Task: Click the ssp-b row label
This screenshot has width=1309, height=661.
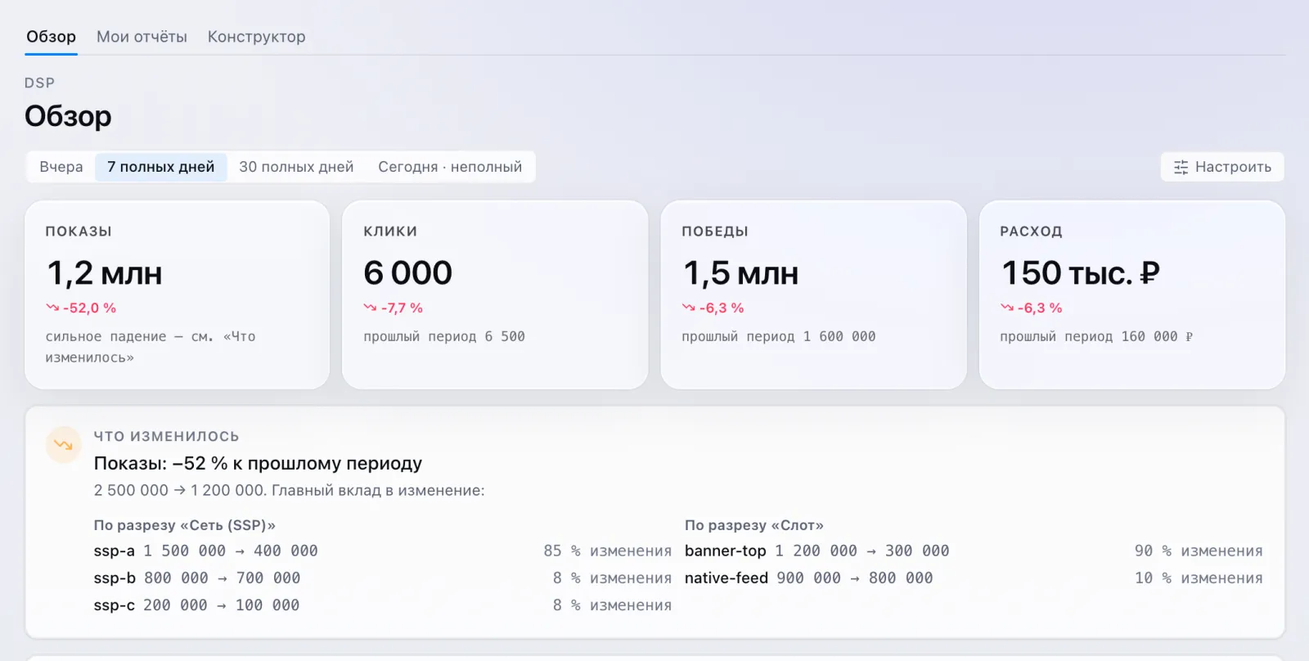Action: tap(115, 578)
